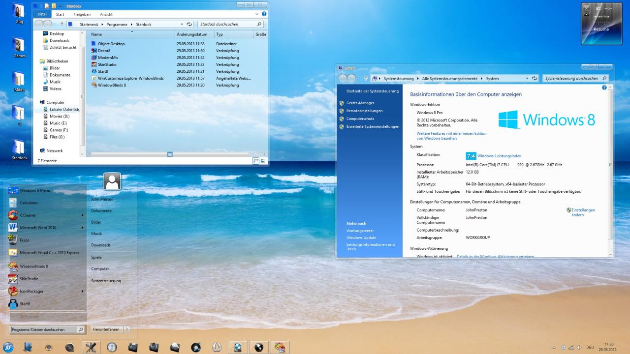Viewport: 630px width, 354px height.
Task: Select the Object Desktop folder icon
Action: [94, 44]
